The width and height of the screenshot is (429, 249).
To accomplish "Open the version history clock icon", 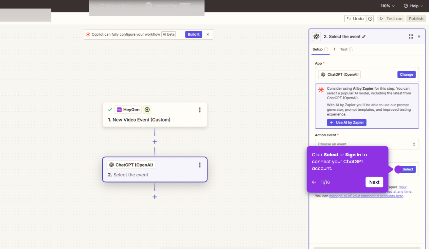I will (370, 19).
